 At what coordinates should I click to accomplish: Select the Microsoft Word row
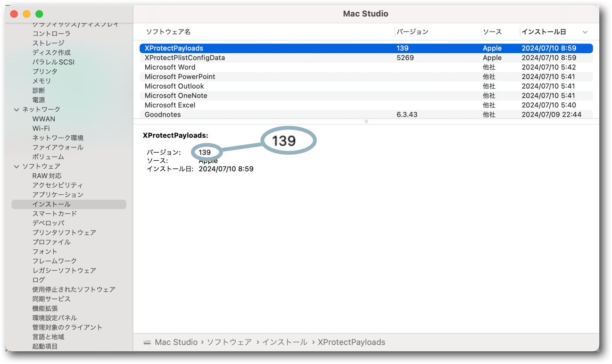(366, 67)
